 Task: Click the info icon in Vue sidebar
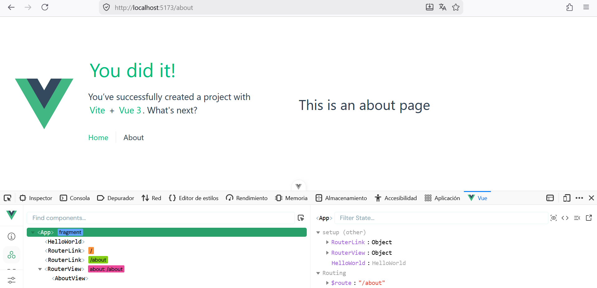point(12,236)
